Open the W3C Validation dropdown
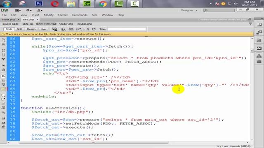This screenshot has width=264, height=148. click(x=79, y=29)
